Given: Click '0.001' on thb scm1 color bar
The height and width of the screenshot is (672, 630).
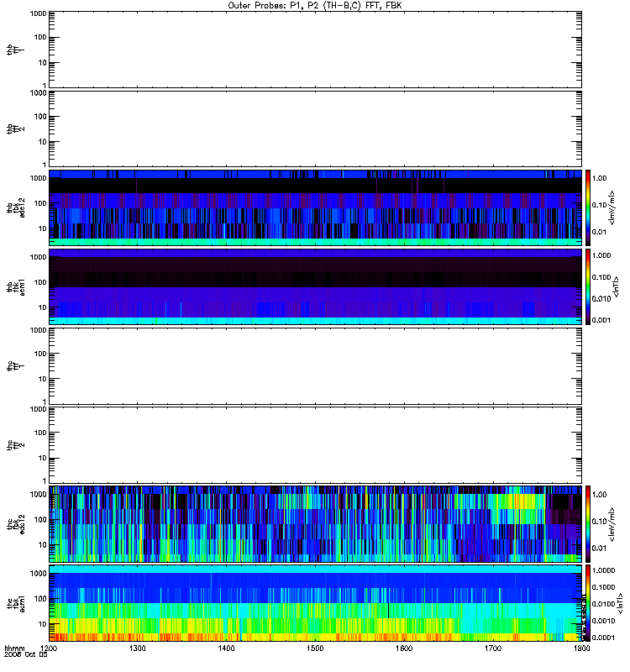Looking at the screenshot, I should click(x=601, y=320).
